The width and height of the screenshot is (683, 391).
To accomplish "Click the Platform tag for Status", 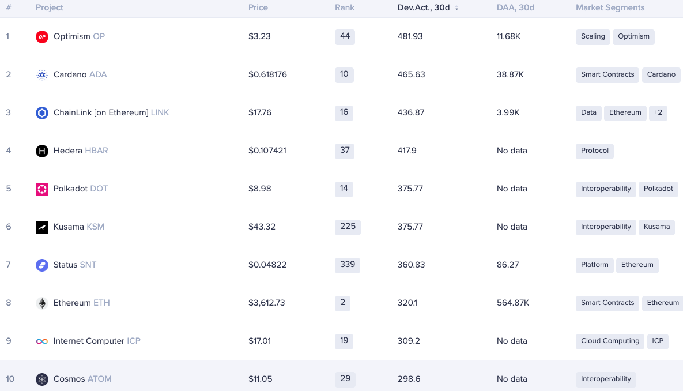I will (595, 265).
